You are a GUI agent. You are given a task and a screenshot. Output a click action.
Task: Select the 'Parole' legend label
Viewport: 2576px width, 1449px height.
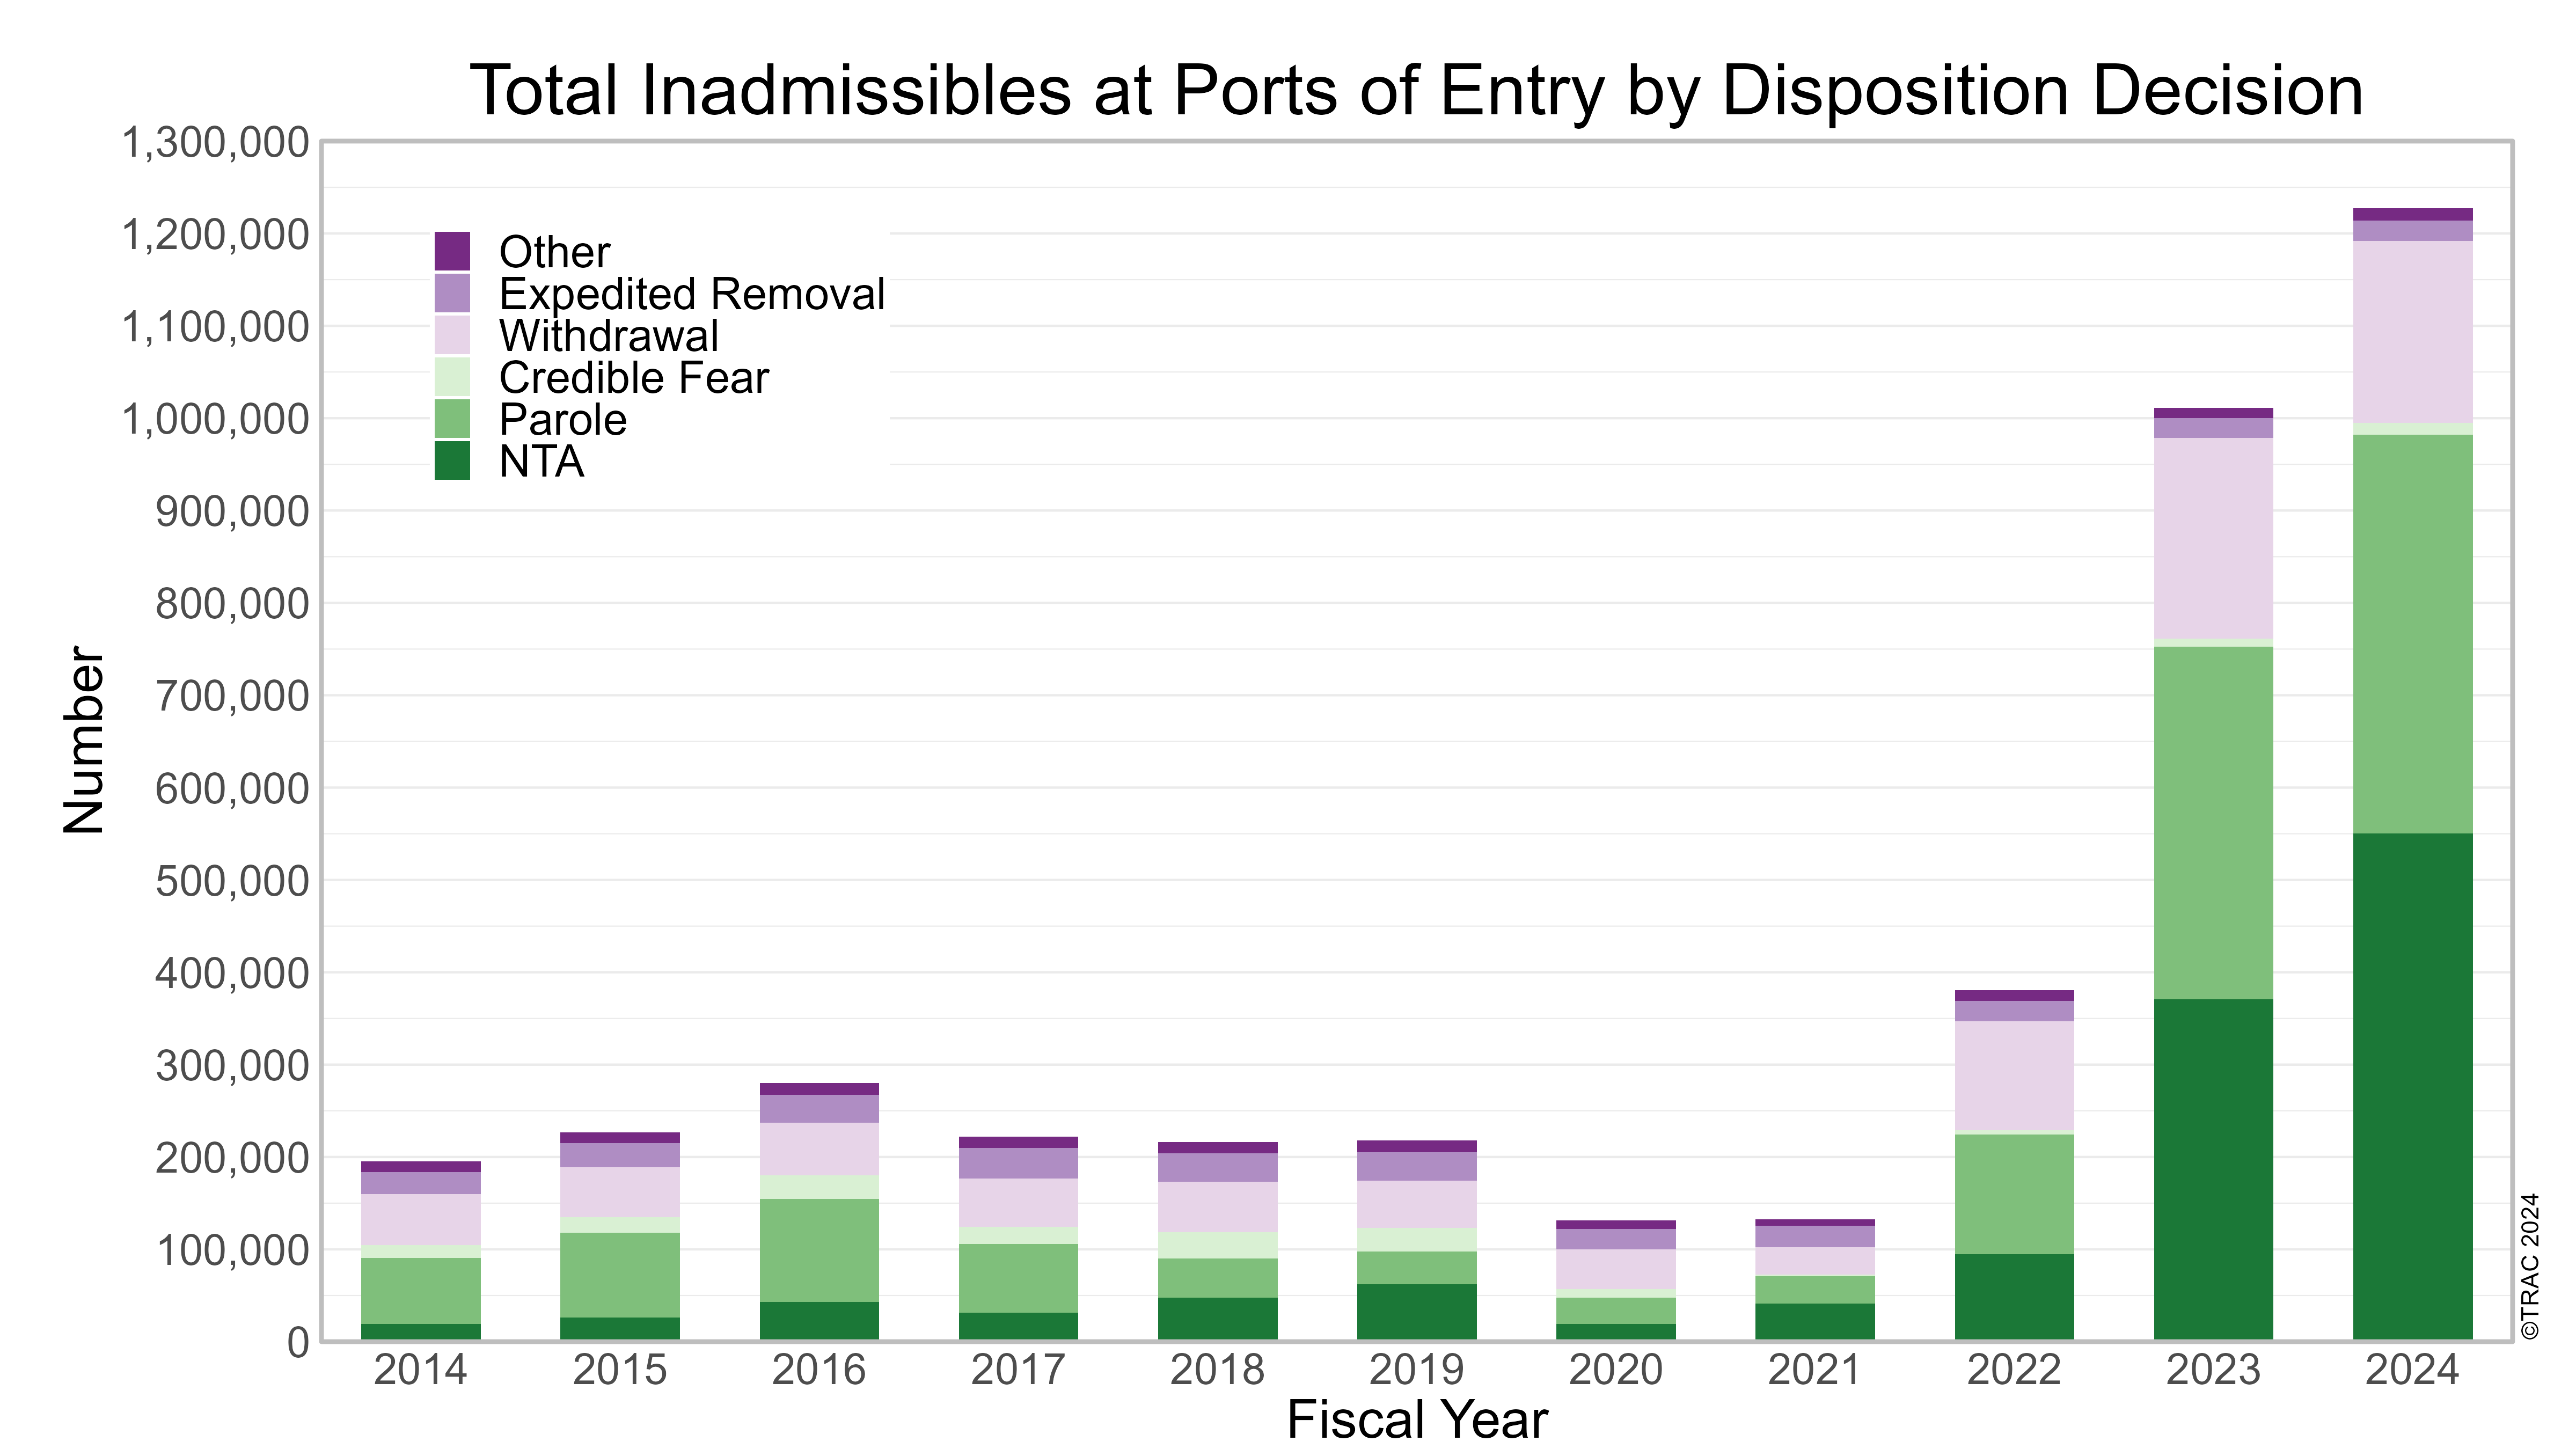563,420
